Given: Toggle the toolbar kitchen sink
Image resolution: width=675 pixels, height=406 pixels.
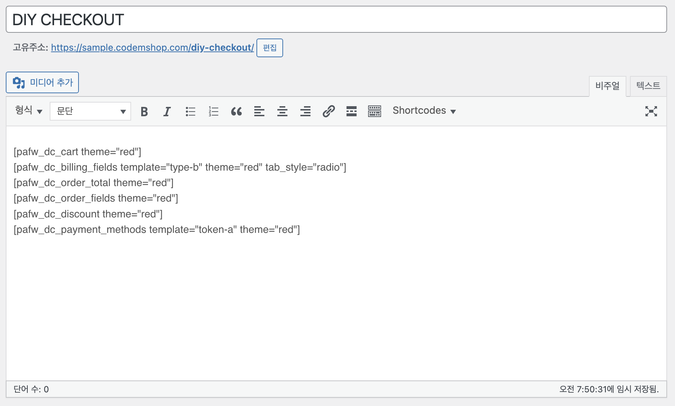Looking at the screenshot, I should [x=375, y=112].
